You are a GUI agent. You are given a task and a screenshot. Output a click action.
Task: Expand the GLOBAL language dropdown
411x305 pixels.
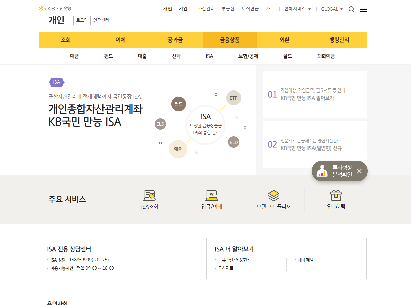click(x=332, y=9)
